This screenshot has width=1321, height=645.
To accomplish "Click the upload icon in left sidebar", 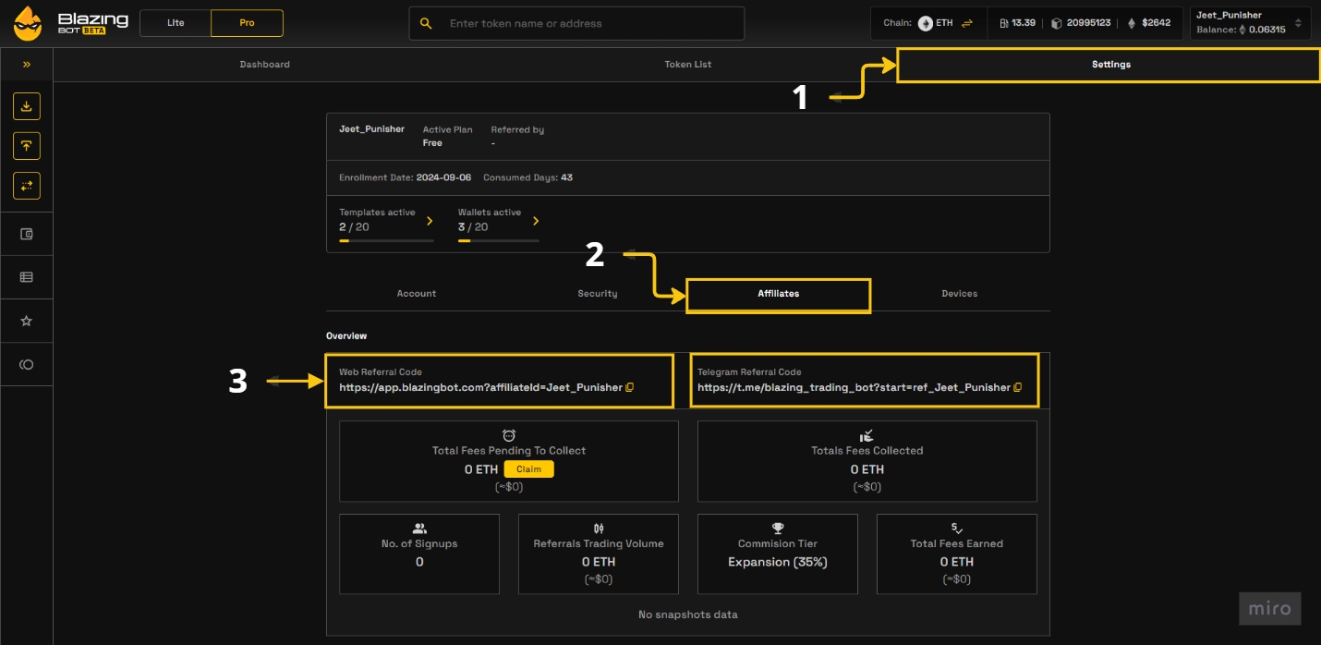I will (26, 146).
